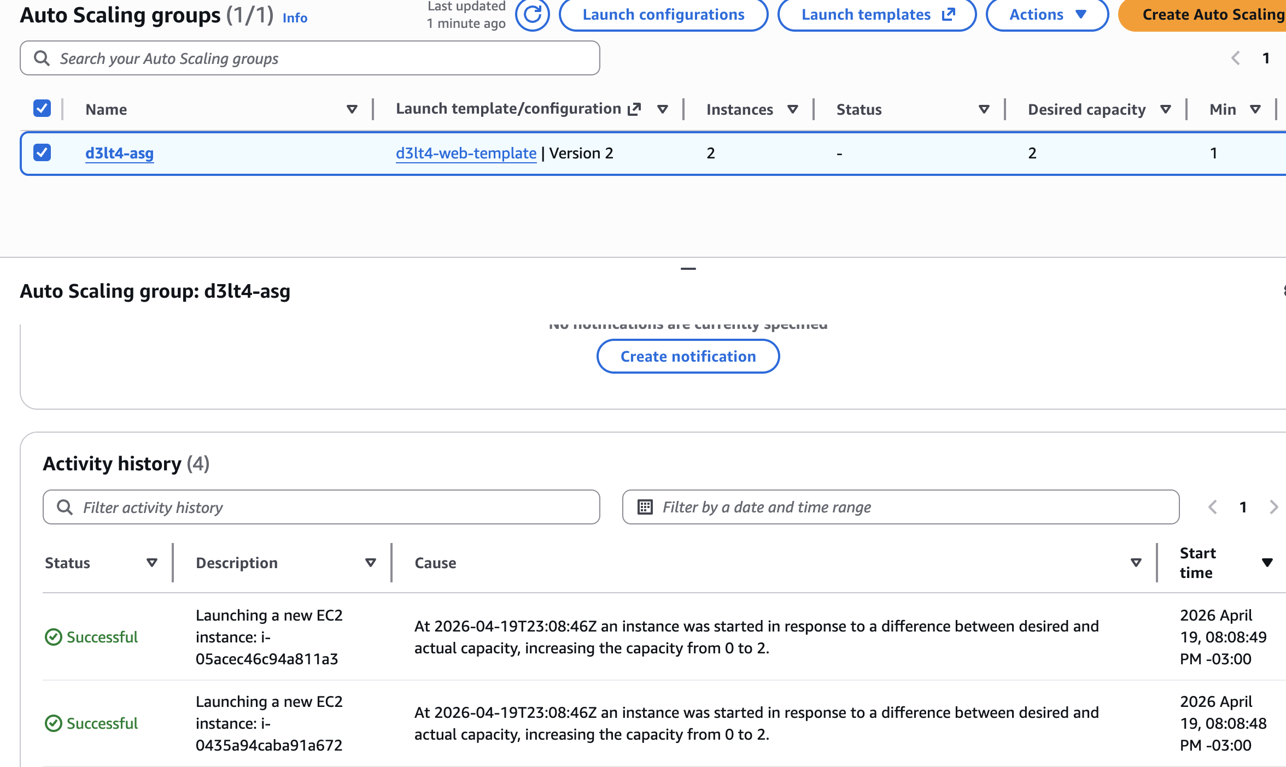Click the calendar icon in date range filter
This screenshot has height=767, width=1286.
pyautogui.click(x=645, y=507)
